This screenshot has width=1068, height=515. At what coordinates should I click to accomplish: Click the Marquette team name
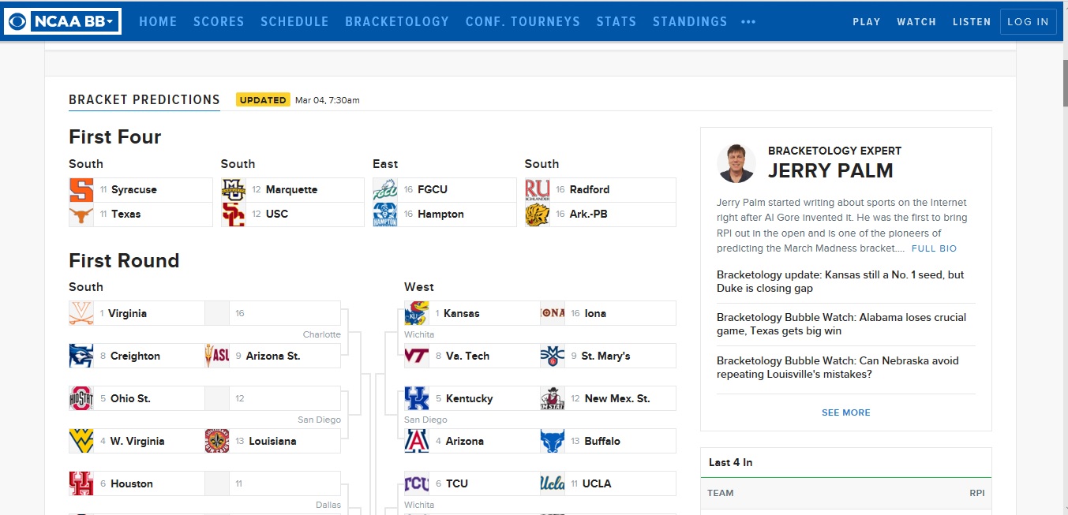(291, 189)
